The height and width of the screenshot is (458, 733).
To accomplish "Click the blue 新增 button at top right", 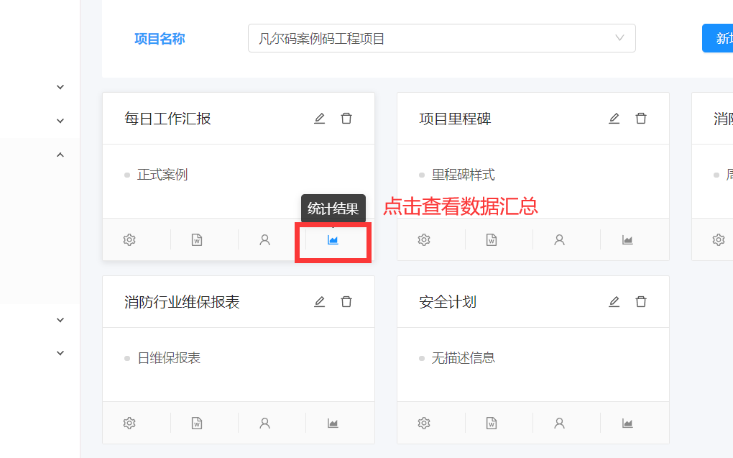I will tap(718, 38).
